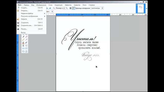The image size is (164, 92).
Task: Select the Rectangle shape tool
Action: coord(23,48)
